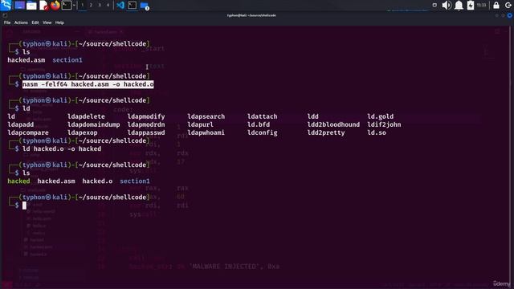Open the Help menu

tap(59, 22)
